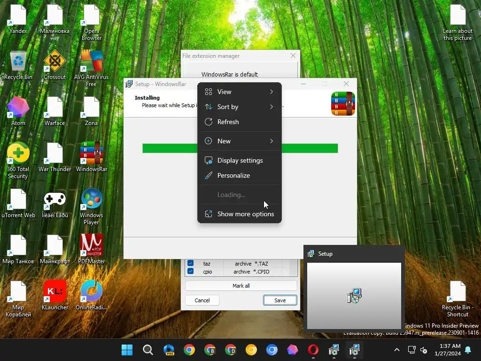Launch KLauncher desktop icon
Viewport: 481px width, 361px height.
[54, 295]
